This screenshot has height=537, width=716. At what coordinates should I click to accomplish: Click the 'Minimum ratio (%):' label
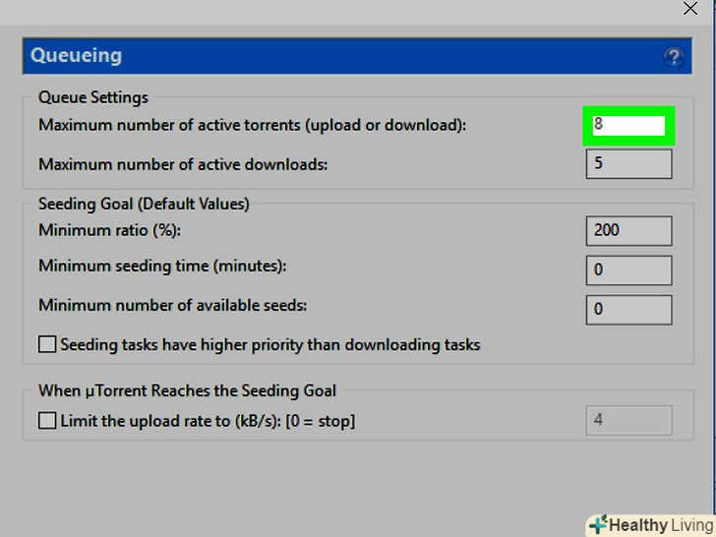[109, 230]
